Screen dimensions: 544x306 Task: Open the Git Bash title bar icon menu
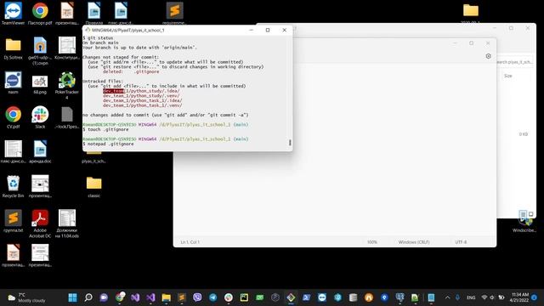[x=88, y=31]
